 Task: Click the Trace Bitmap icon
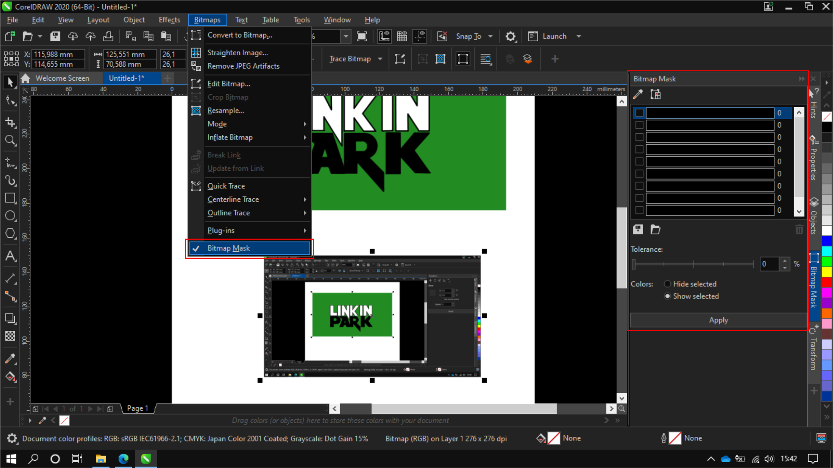[349, 59]
